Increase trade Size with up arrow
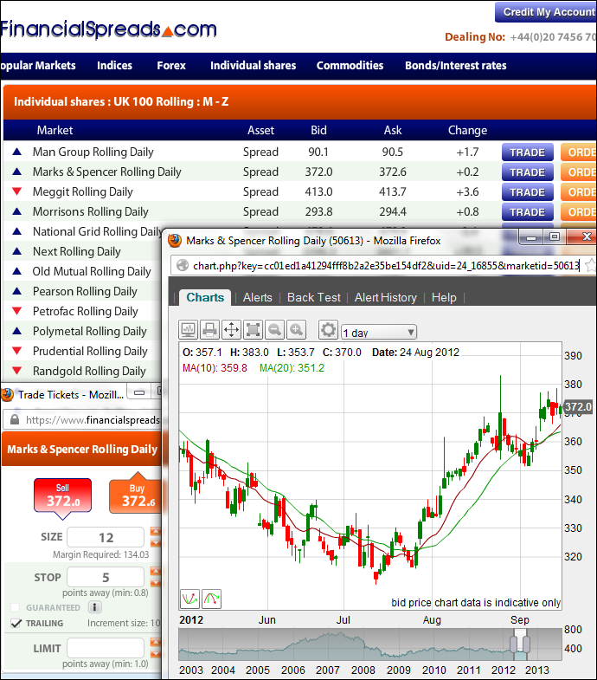 (x=156, y=532)
